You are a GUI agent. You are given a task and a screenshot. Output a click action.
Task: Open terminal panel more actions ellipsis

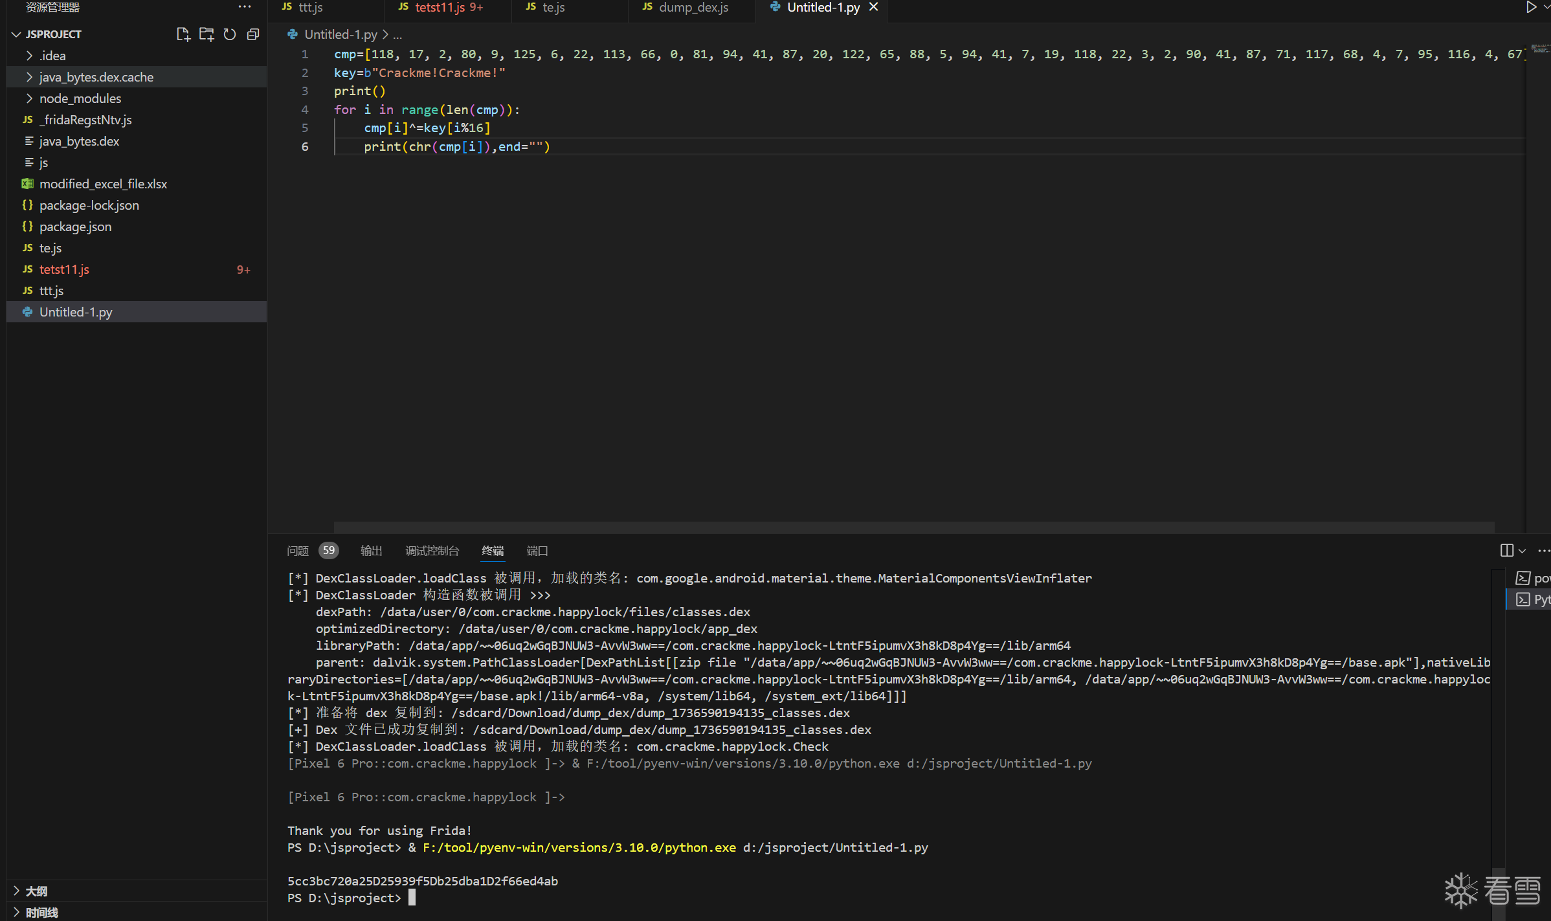[1543, 550]
